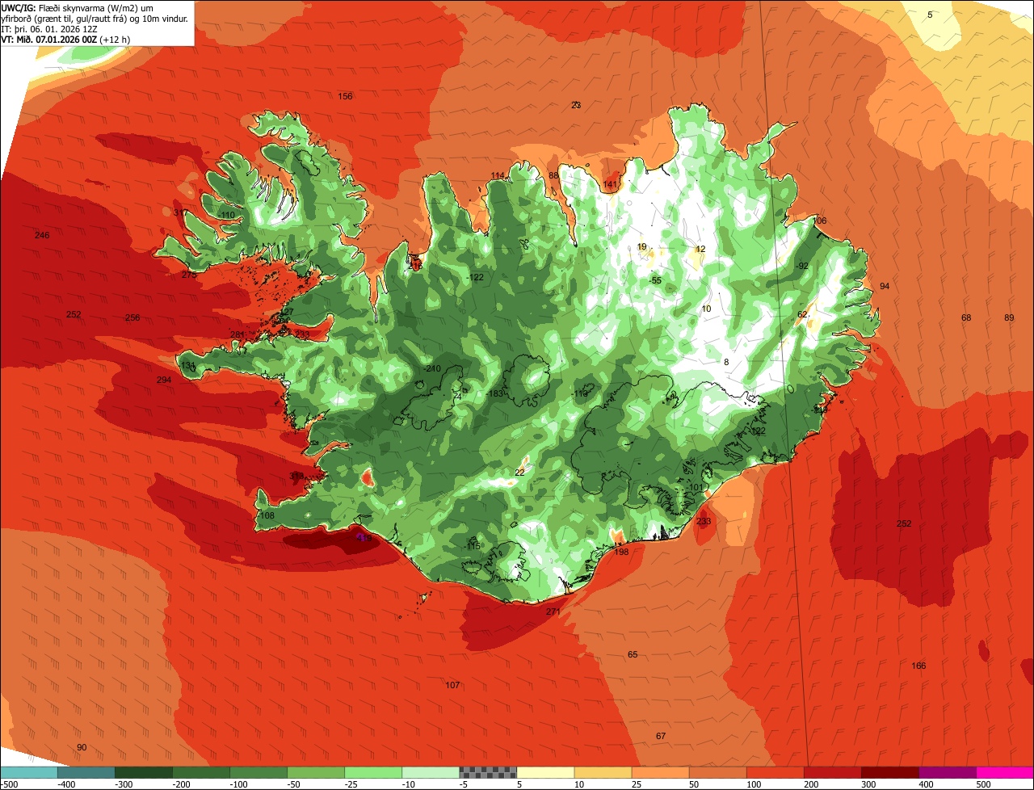Click the -10 pale green legend swatch

pyautogui.click(x=431, y=772)
